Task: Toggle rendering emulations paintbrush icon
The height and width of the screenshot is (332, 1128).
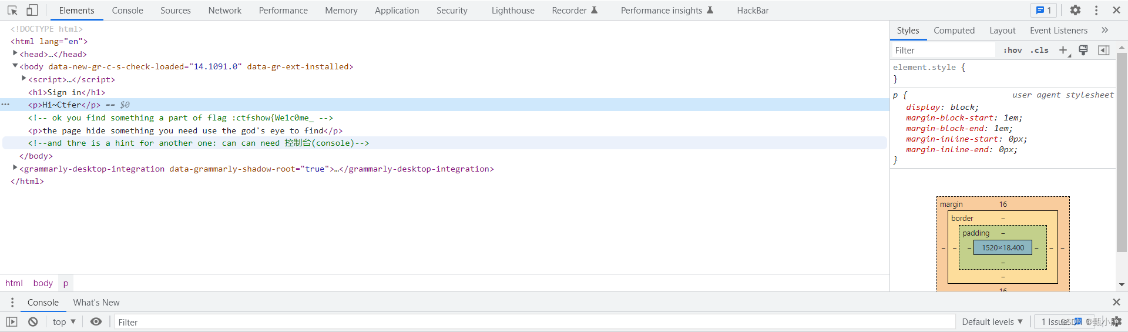Action: (x=1083, y=50)
